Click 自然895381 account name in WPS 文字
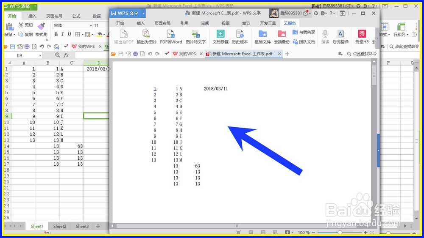 click(291, 13)
